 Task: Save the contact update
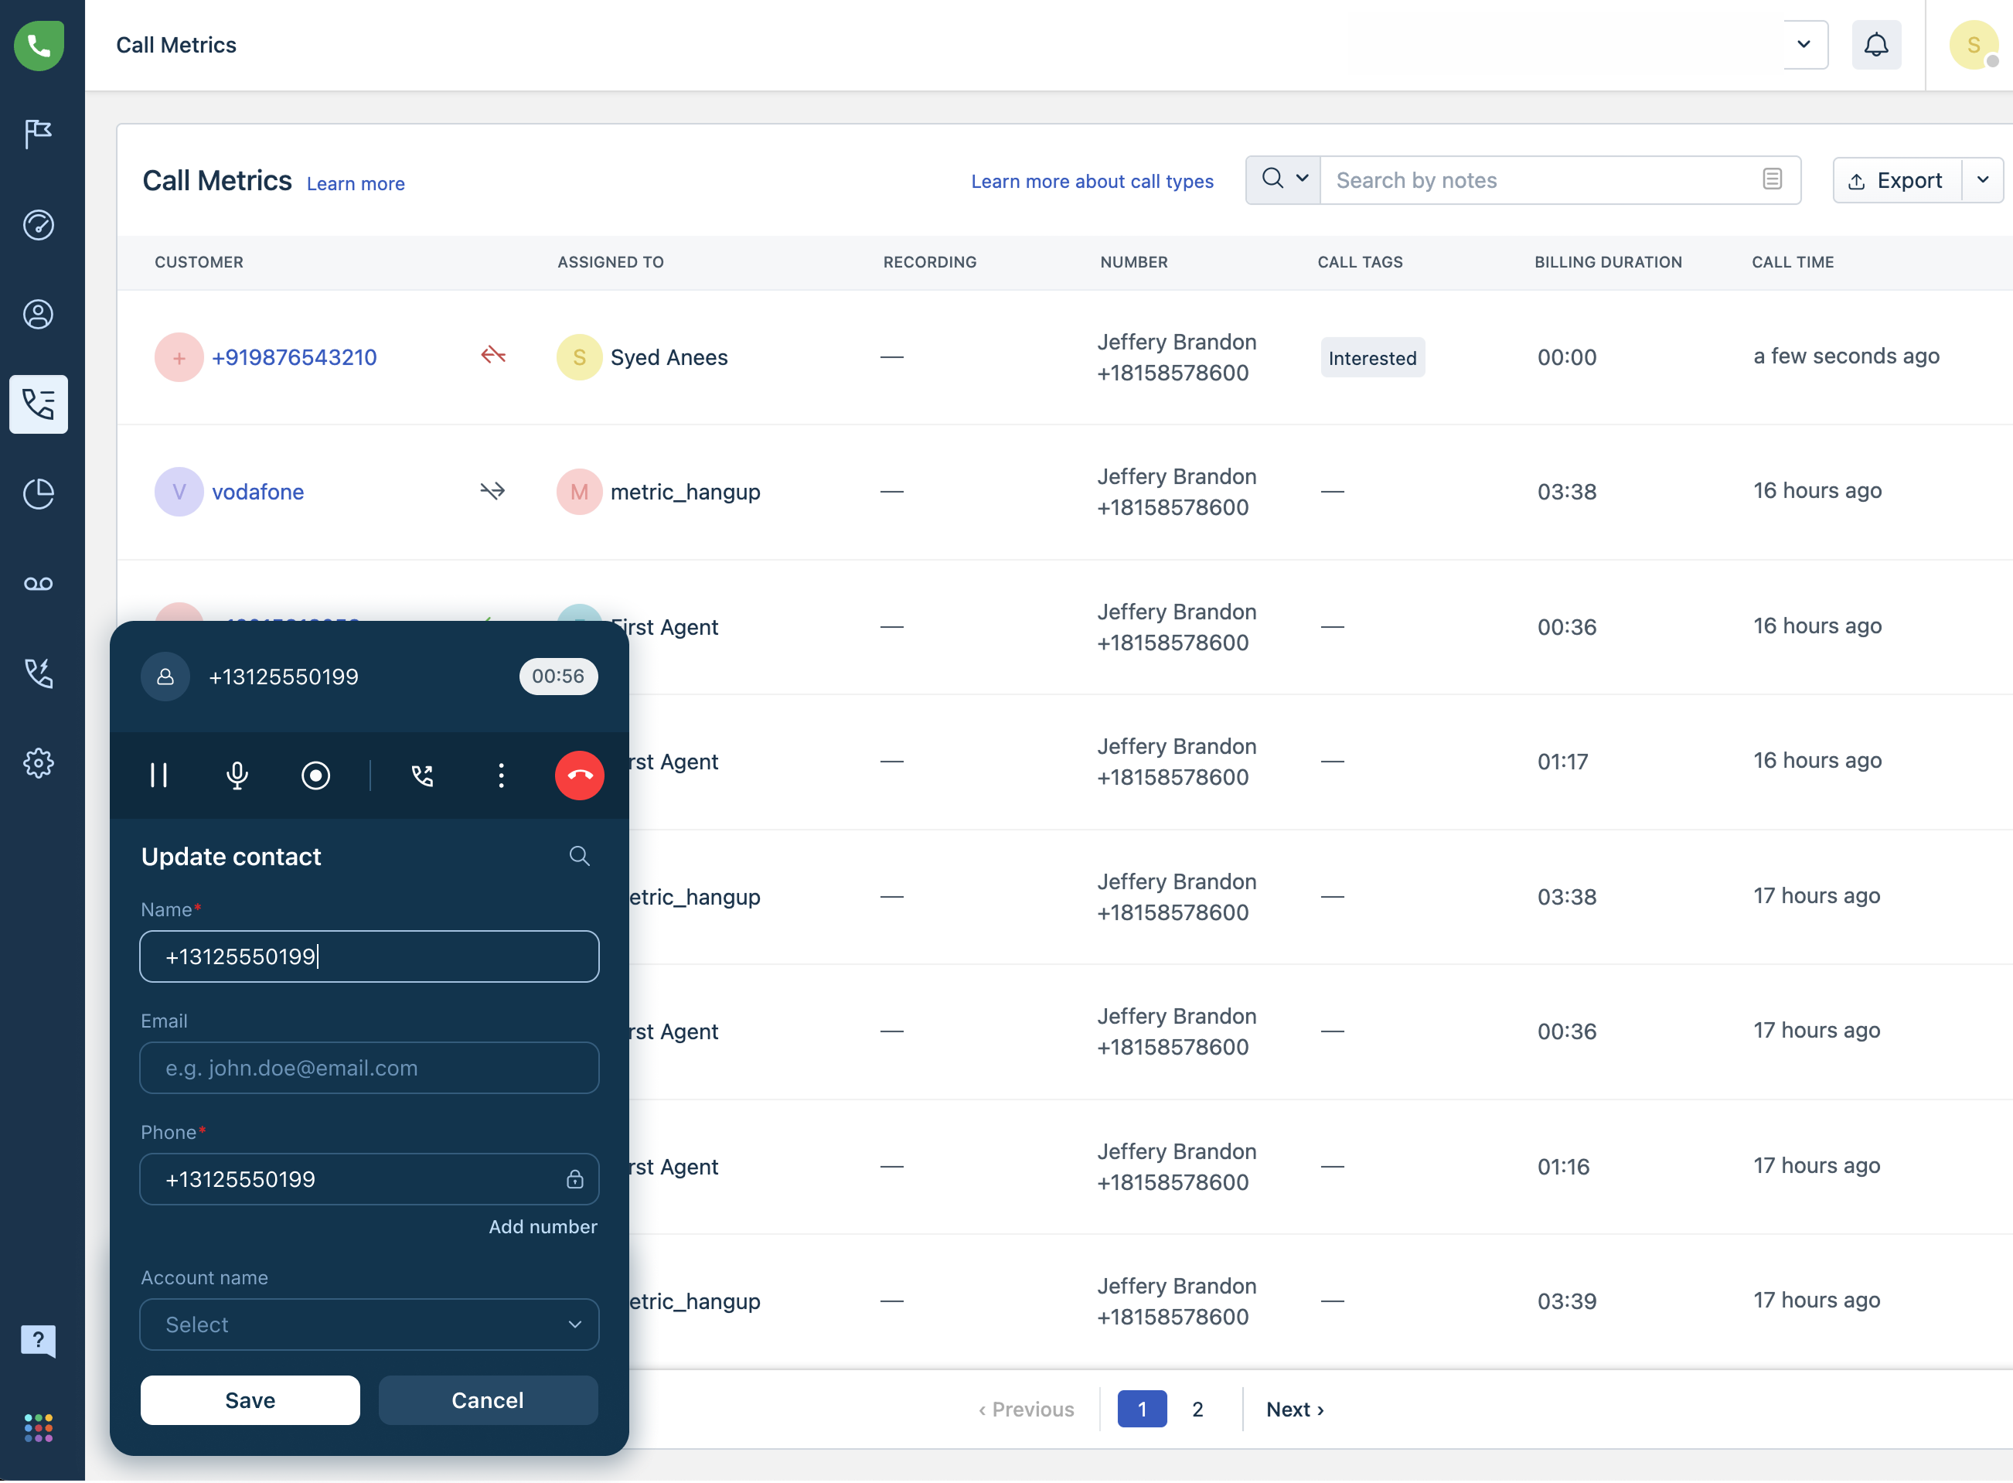tap(250, 1400)
